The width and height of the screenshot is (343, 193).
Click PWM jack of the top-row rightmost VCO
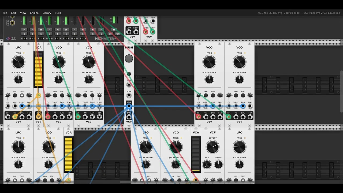(250, 106)
